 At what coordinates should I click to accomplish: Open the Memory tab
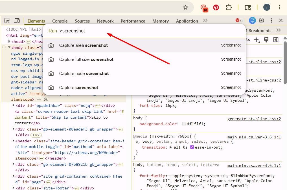[x=161, y=21]
